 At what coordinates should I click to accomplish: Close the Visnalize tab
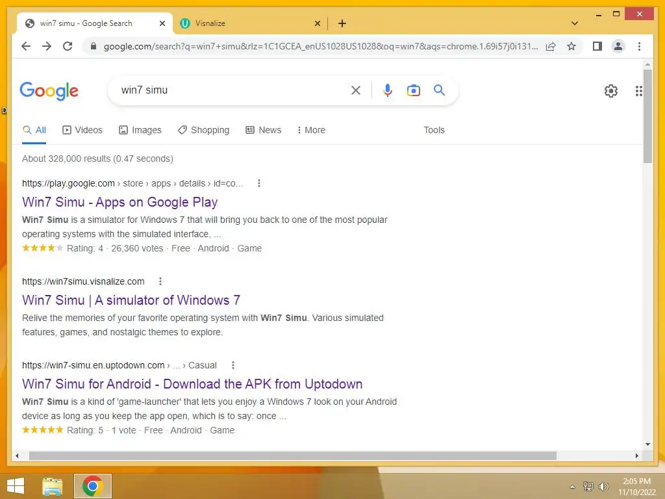pyautogui.click(x=317, y=23)
